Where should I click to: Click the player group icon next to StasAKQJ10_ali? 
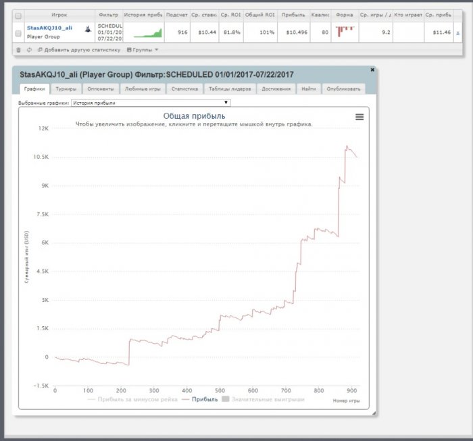pos(88,28)
